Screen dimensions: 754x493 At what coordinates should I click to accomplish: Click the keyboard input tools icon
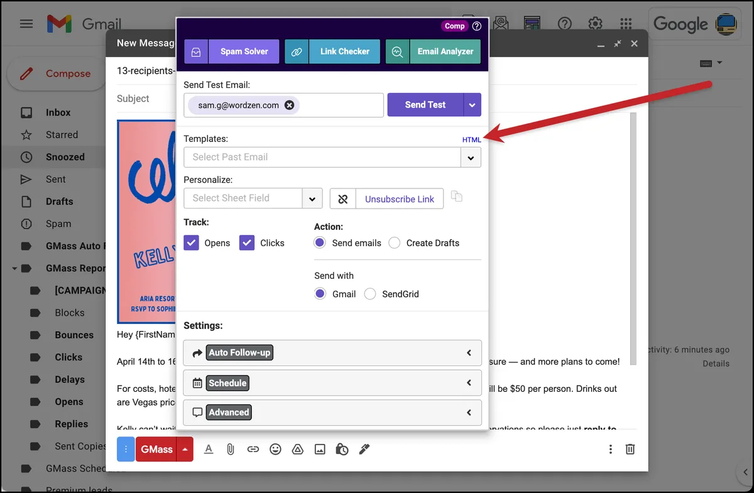click(706, 63)
